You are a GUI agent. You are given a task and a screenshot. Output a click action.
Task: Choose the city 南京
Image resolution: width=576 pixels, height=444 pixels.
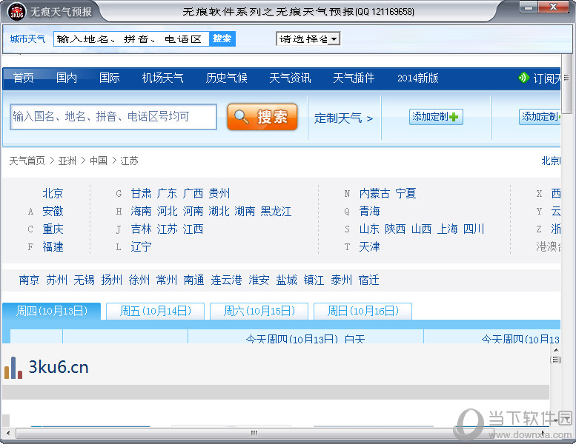tap(29, 280)
